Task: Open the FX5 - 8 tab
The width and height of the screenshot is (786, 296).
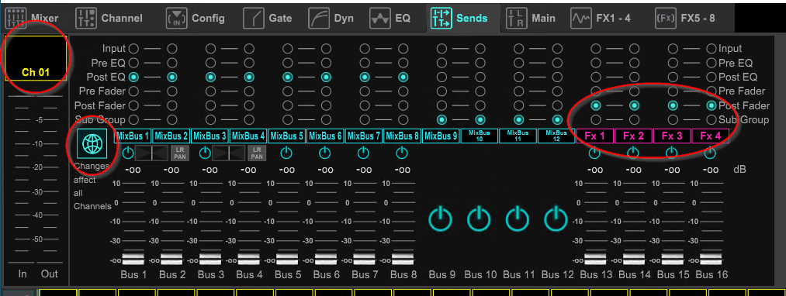Action: pos(685,19)
